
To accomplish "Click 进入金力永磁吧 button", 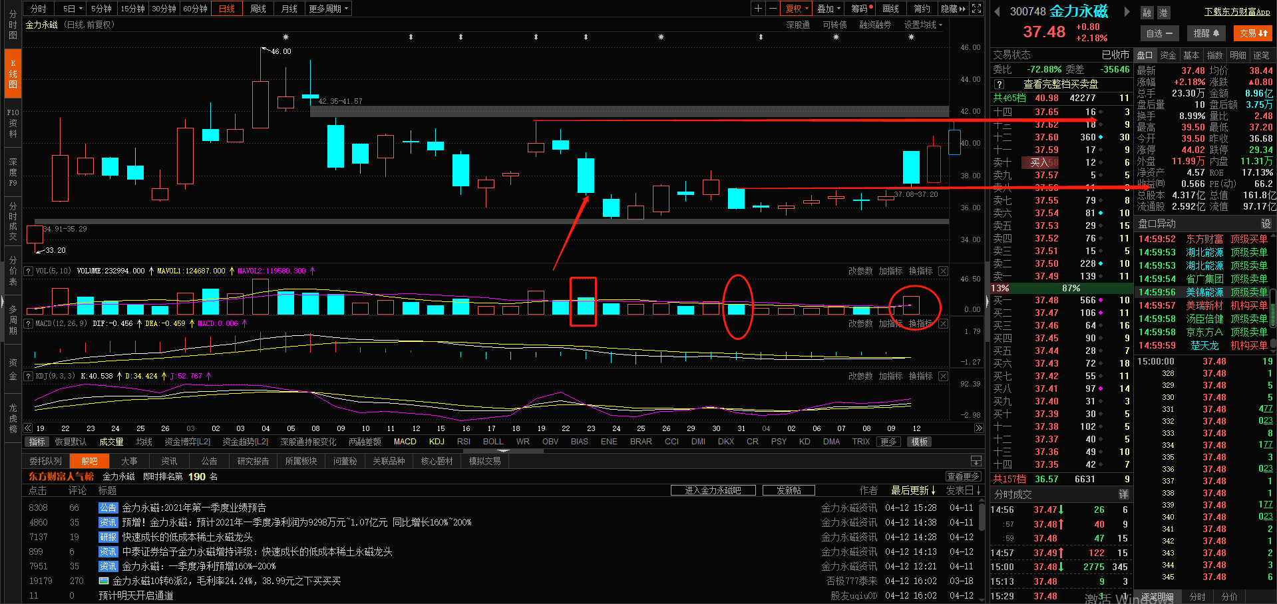I will point(713,490).
